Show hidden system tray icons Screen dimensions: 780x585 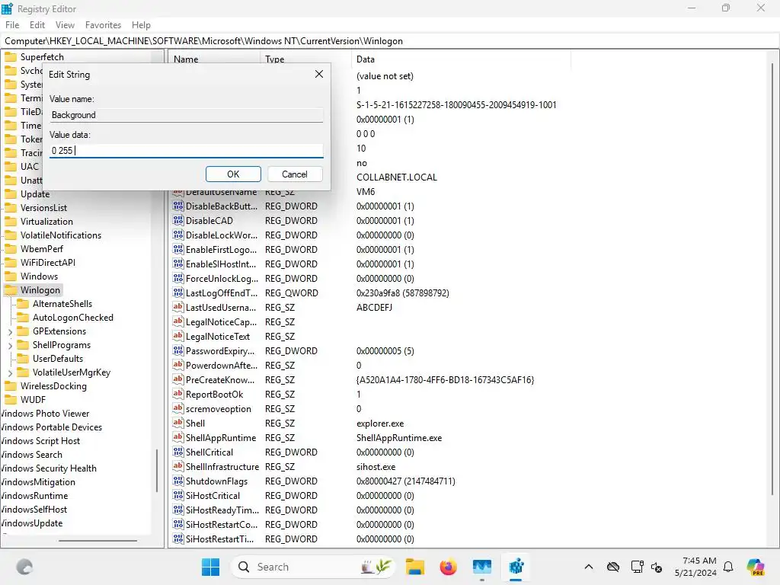tap(589, 567)
